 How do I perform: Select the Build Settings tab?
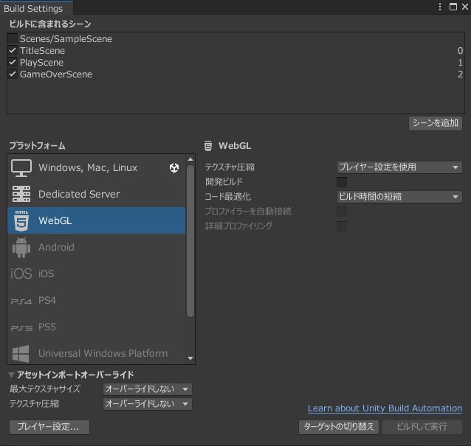(33, 8)
